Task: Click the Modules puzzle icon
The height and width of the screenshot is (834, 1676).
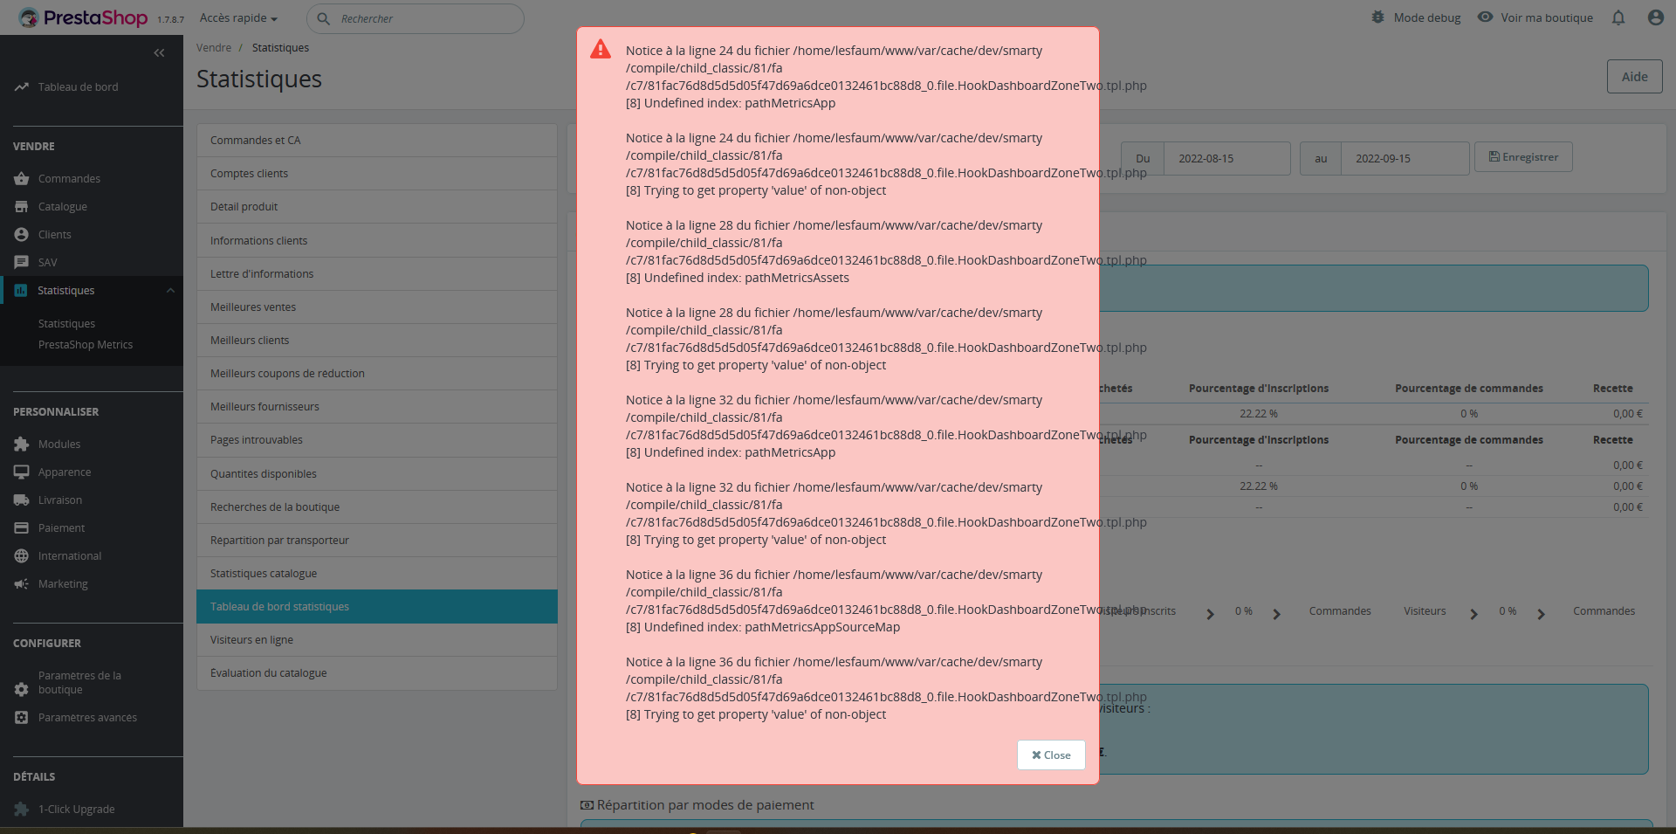Action: click(x=22, y=444)
